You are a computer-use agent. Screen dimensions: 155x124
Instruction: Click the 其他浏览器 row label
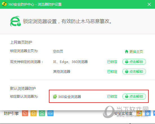(62, 71)
